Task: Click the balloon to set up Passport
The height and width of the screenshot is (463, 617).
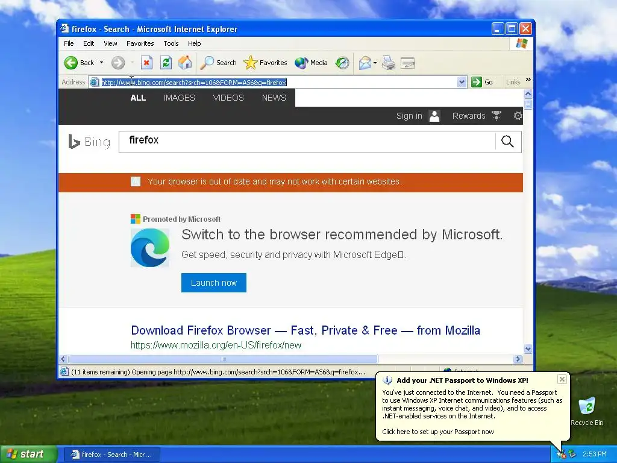Action: 437,432
